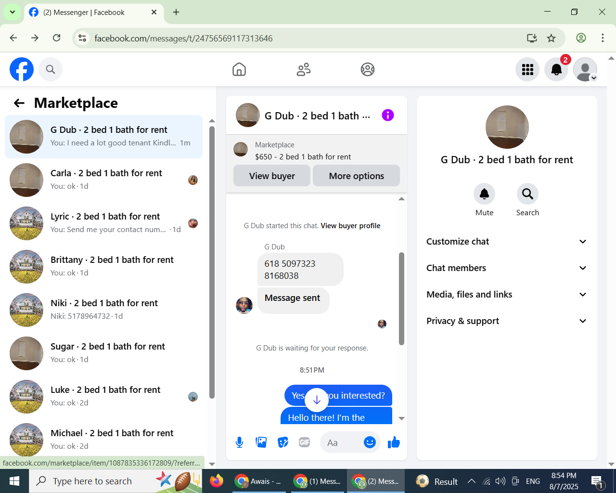Send a voice clip microphone icon
Screen dimensions: 616x493
point(239,442)
